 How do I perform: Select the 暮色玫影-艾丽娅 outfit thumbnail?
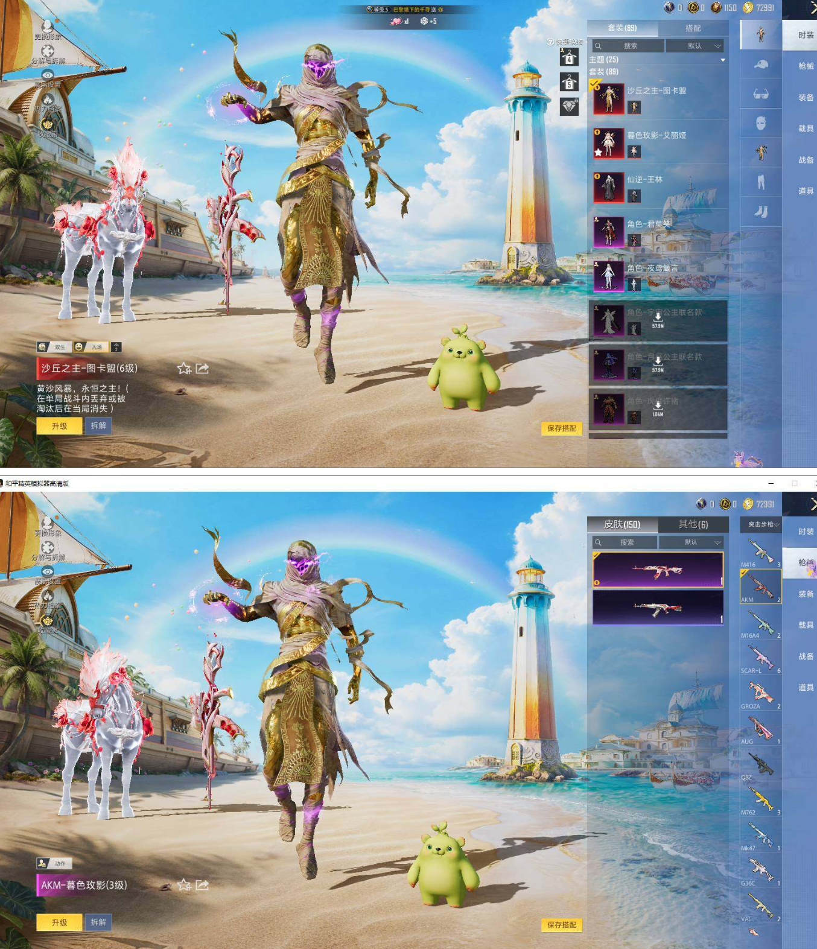(x=608, y=143)
